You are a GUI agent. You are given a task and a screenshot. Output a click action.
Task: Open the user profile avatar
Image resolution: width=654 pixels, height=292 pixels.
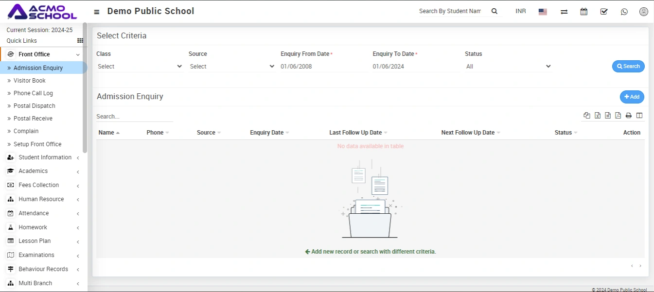[644, 12]
